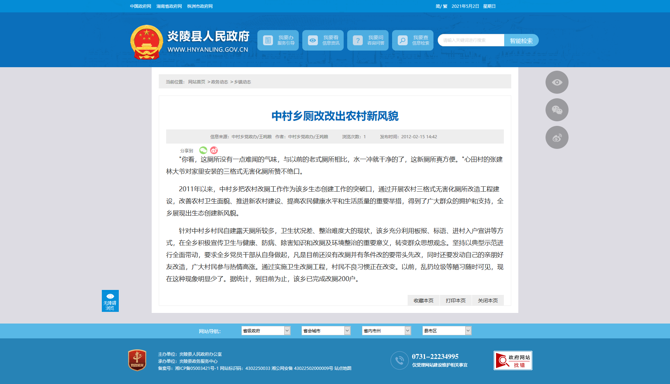
Task: Open the 我要办 服务引导 menu item
Action: pyautogui.click(x=278, y=40)
